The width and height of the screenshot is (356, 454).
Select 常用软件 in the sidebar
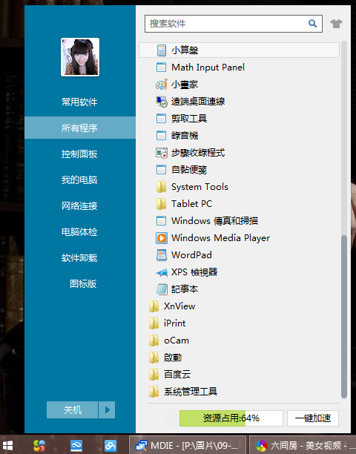(79, 102)
